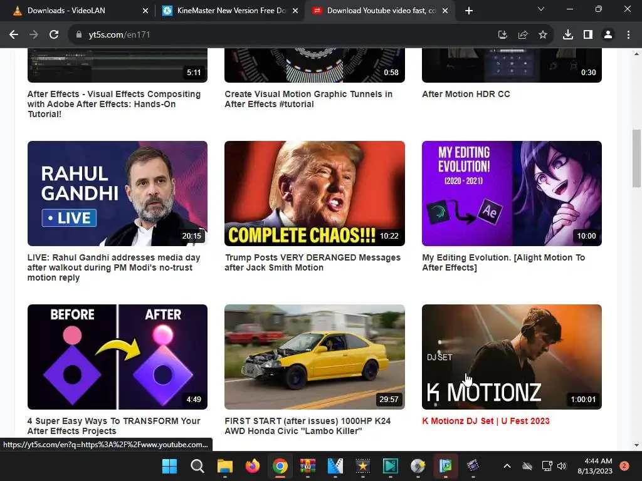The height and width of the screenshot is (481, 642).
Task: Open the disc-shaped taskbar app icon
Action: 418,466
